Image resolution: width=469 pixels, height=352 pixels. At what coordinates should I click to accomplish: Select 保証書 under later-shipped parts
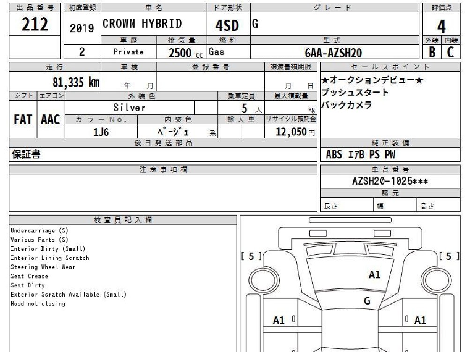tap(26, 155)
